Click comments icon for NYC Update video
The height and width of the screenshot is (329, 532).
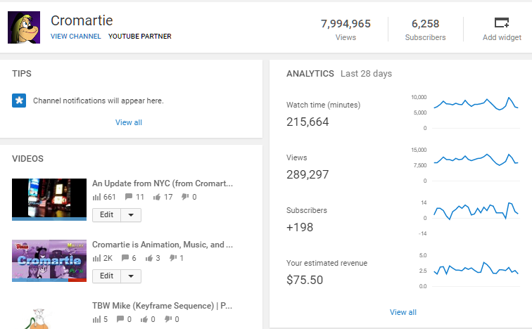pyautogui.click(x=129, y=197)
